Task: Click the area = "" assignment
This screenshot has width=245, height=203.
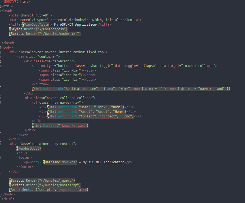Action: [154, 89]
